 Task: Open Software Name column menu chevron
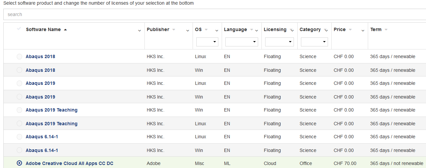tap(139, 31)
